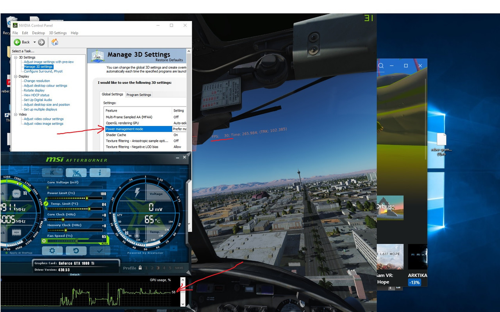The image size is (500, 312).
Task: Select Manage 3D settings in task tree
Action: 38,67
